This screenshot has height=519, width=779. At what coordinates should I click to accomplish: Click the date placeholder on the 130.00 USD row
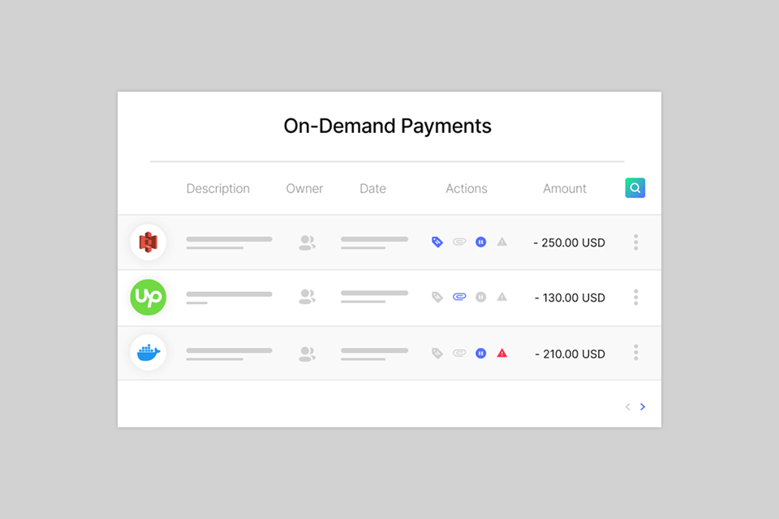click(x=374, y=297)
